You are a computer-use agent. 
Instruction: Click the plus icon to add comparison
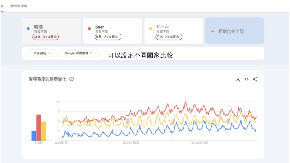[213, 31]
